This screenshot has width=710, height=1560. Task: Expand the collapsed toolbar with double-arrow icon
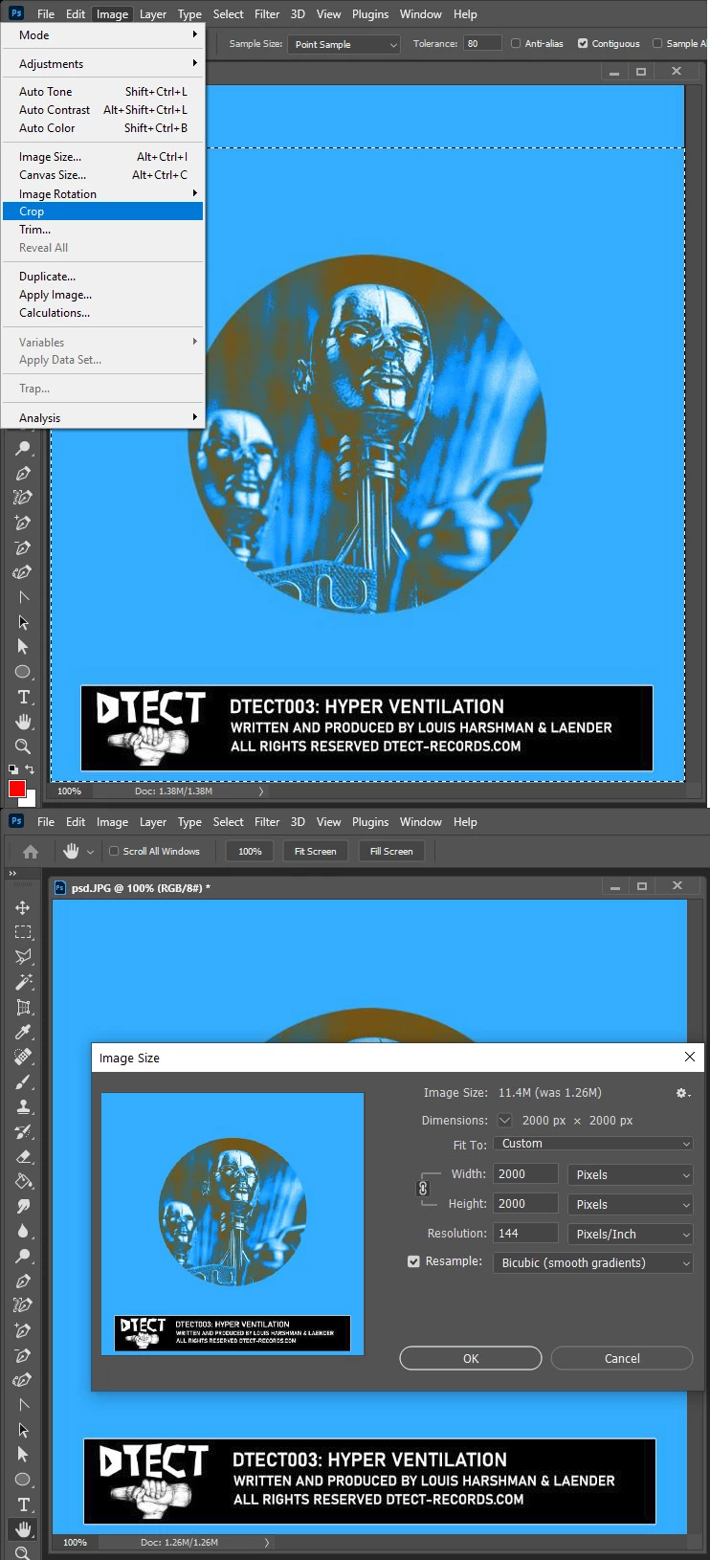[12, 874]
